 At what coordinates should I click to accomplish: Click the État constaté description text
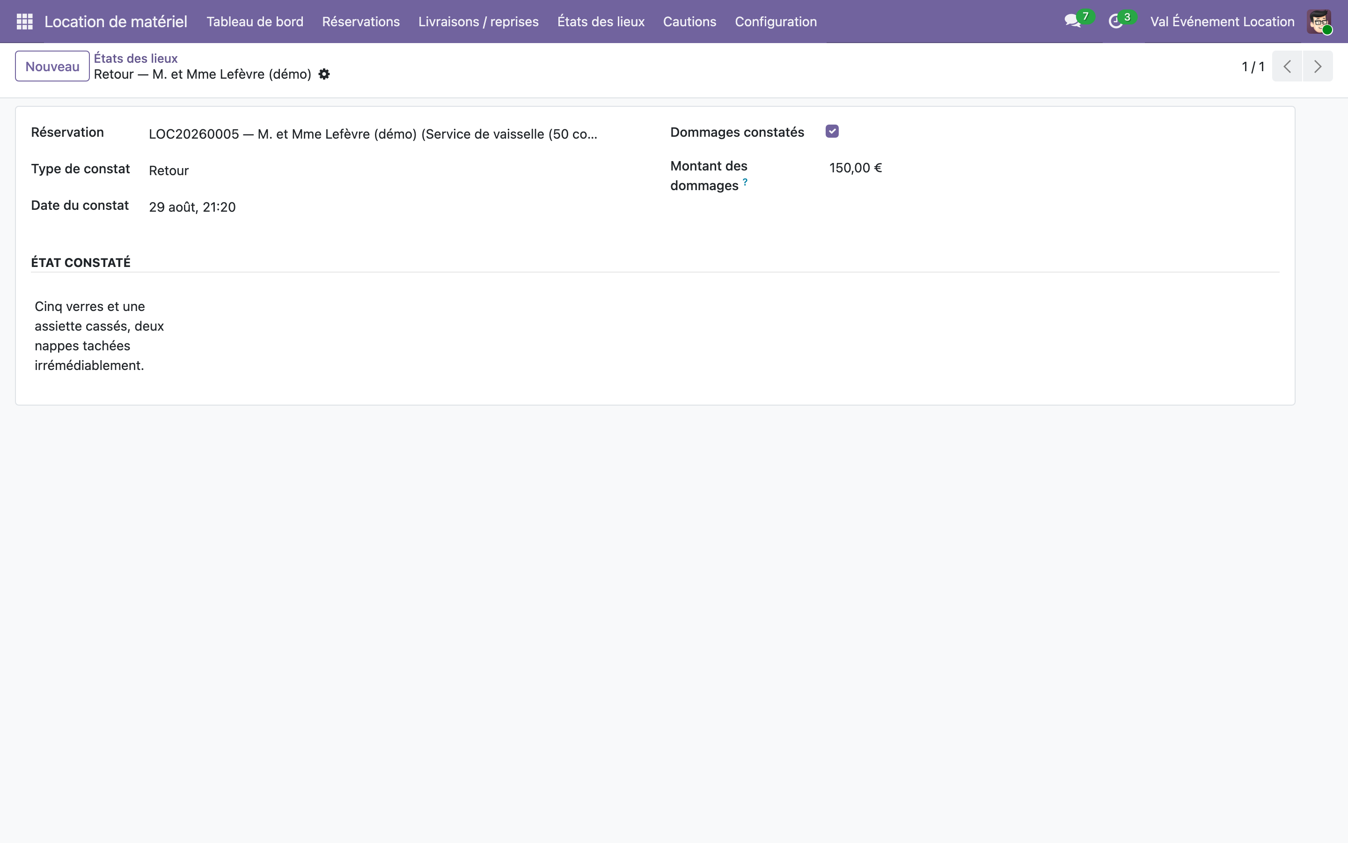(99, 336)
